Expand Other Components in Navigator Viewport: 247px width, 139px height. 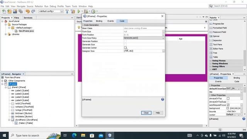pyautogui.click(x=2, y=81)
